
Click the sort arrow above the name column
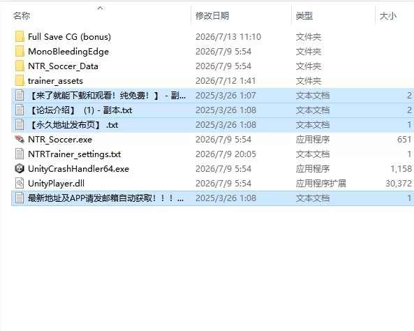click(x=100, y=8)
